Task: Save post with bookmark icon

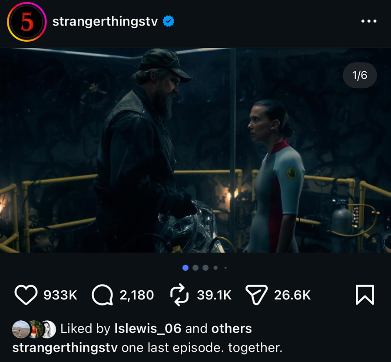Action: 364,295
